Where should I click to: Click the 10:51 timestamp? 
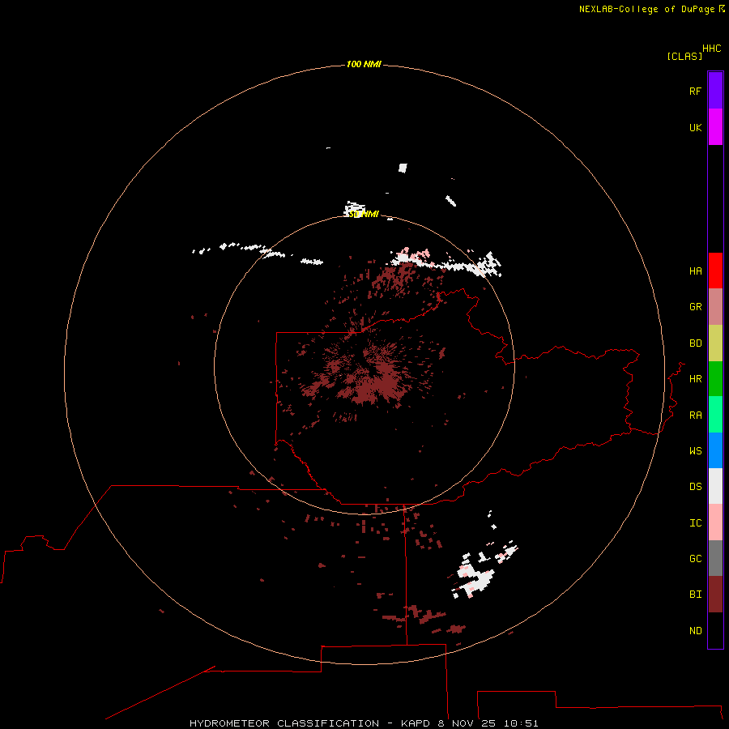click(521, 723)
